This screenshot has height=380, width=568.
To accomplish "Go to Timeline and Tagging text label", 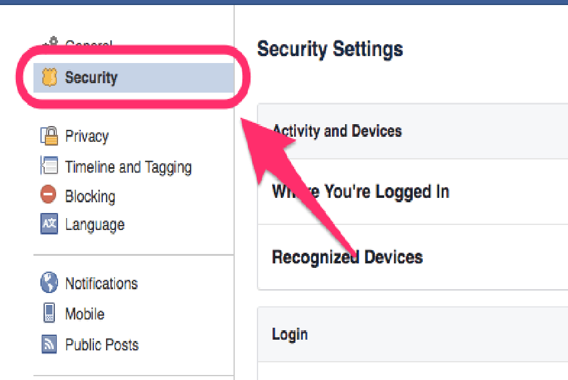I will [x=128, y=167].
